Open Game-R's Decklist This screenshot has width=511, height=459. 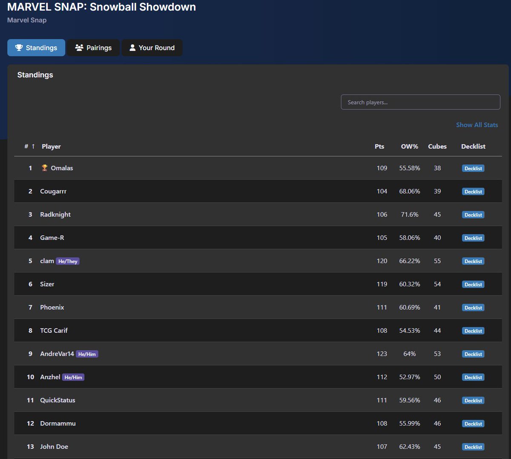coord(473,238)
